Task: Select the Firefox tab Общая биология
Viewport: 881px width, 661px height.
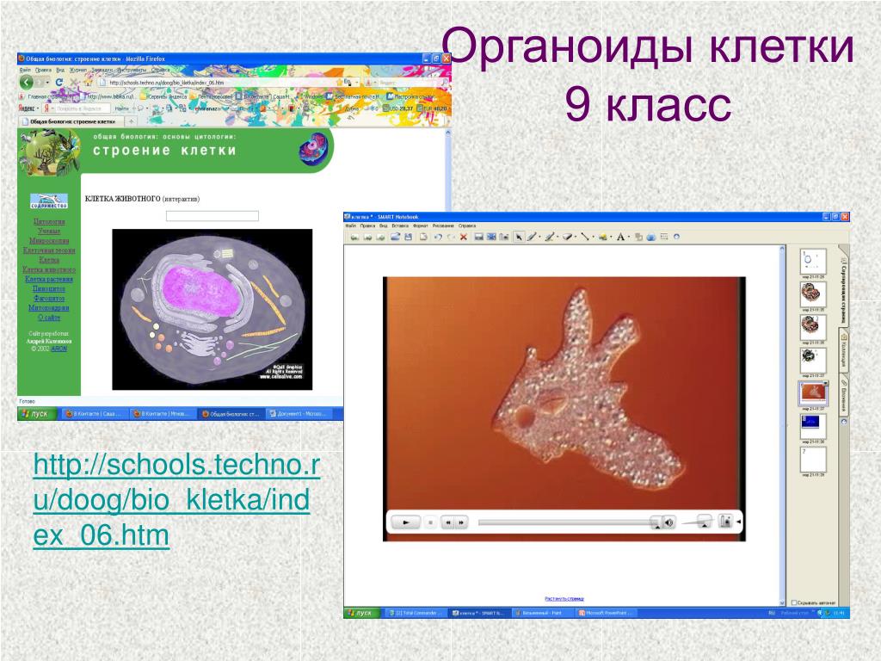Action: click(x=71, y=121)
